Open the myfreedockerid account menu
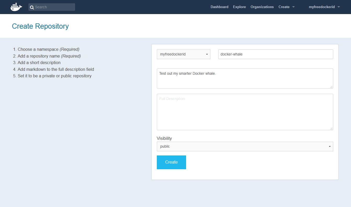Viewport: 351px width, 207px height. (x=324, y=7)
